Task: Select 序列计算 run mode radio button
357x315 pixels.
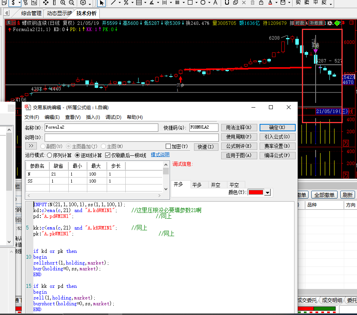Action: pos(49,155)
